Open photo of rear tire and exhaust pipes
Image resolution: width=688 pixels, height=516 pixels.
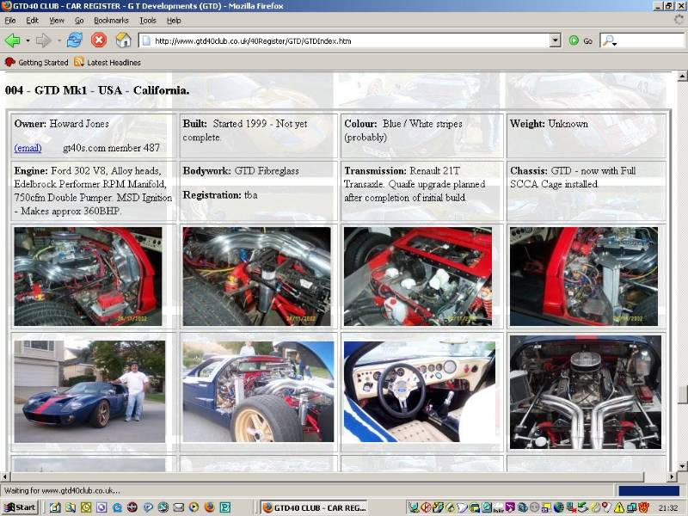point(256,276)
